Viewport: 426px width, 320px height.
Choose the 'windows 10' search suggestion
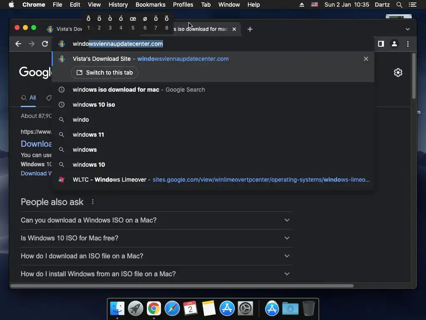[213, 164]
